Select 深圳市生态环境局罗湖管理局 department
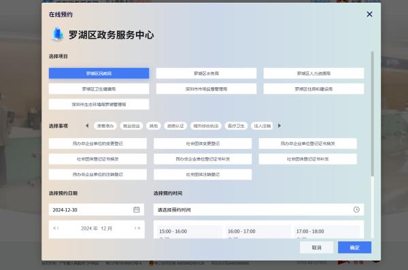This screenshot has width=408, height=270. point(99,105)
